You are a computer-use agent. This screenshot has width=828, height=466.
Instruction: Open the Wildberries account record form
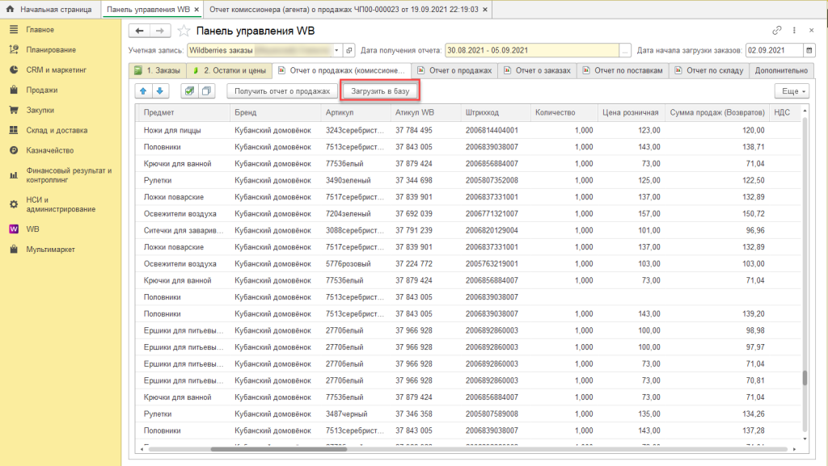[349, 50]
